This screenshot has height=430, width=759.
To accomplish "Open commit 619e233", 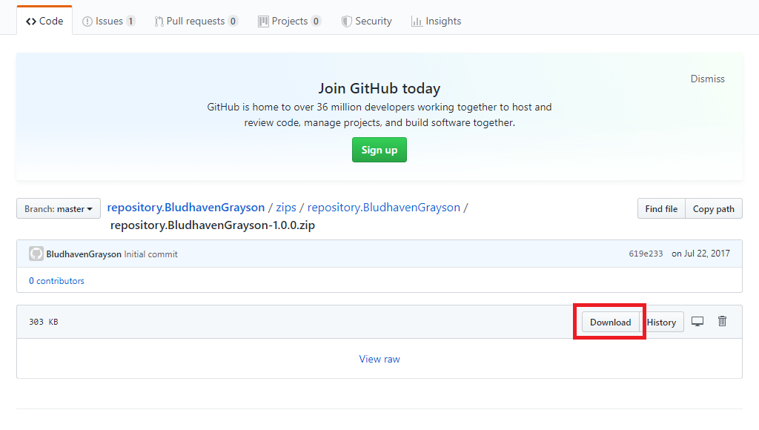I will (x=646, y=254).
